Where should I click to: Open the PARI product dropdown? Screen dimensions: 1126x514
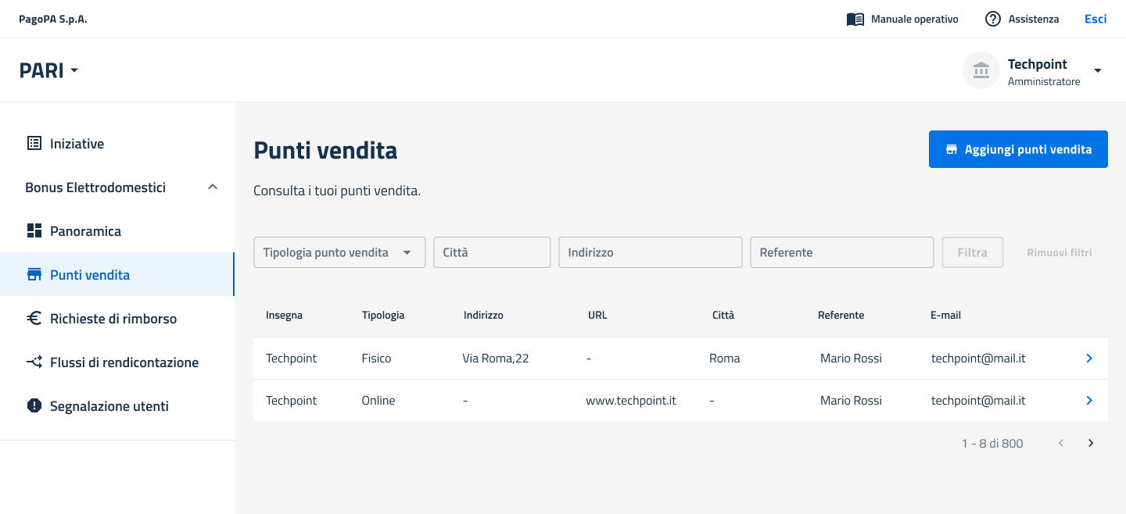[48, 70]
